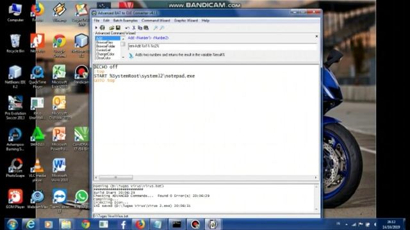The image size is (410, 230).
Task: Select ChangeColor in the command list
Action: [108, 54]
